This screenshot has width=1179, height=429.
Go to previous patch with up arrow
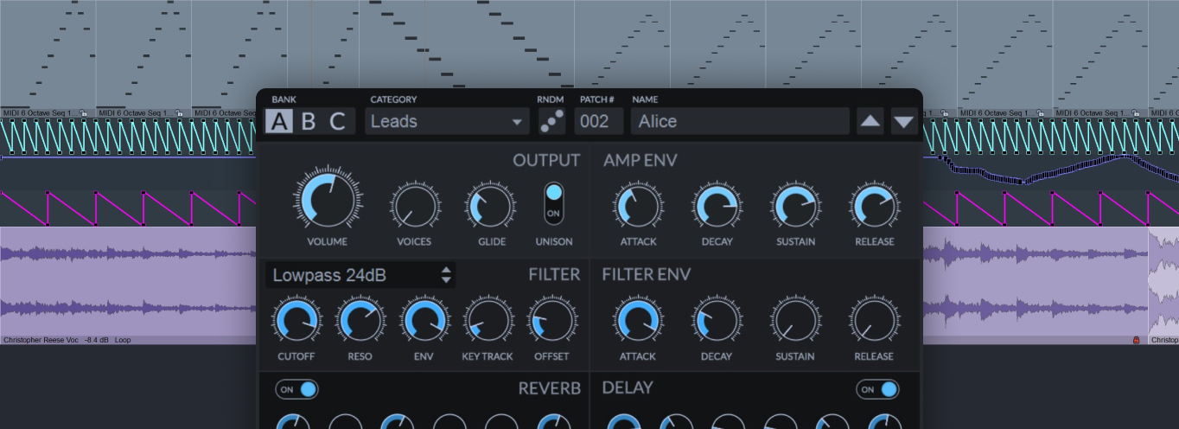click(870, 121)
